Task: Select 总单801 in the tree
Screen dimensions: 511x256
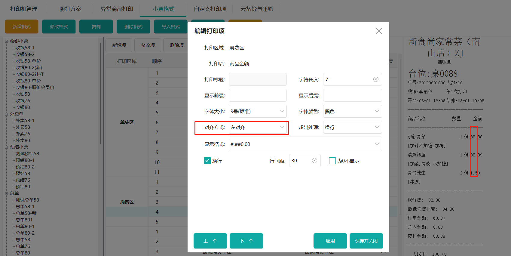Action: tap(24, 220)
